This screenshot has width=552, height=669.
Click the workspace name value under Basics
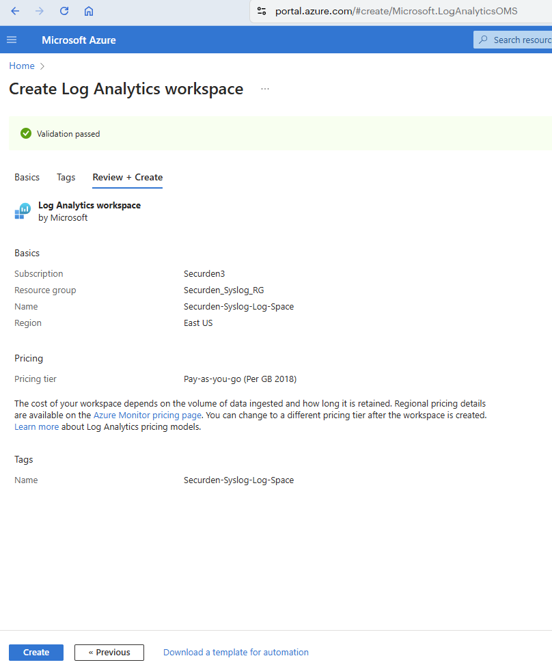[x=239, y=306]
